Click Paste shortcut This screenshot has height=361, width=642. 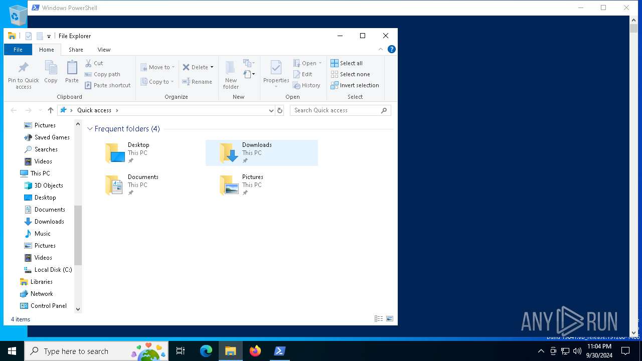pyautogui.click(x=107, y=85)
